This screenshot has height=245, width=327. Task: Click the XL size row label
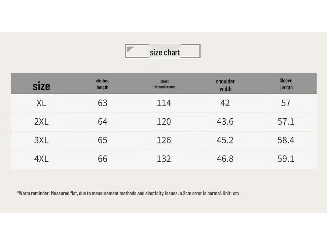coord(41,103)
